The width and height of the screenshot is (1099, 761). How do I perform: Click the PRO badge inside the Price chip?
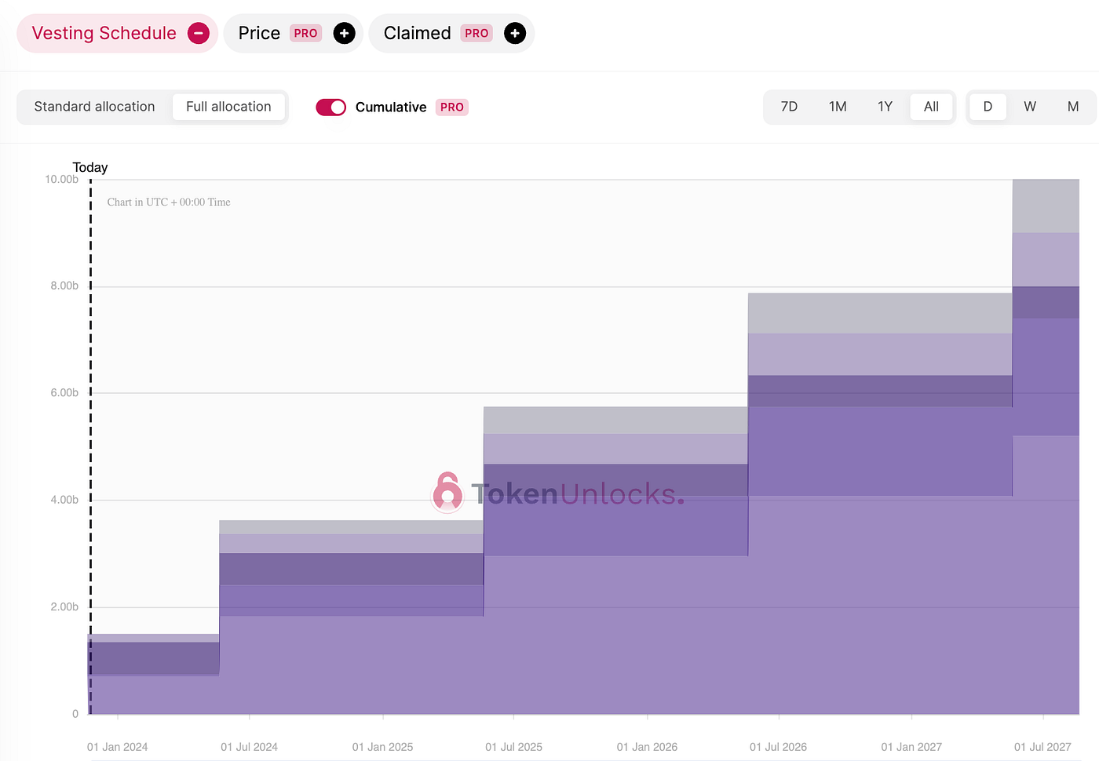305,33
